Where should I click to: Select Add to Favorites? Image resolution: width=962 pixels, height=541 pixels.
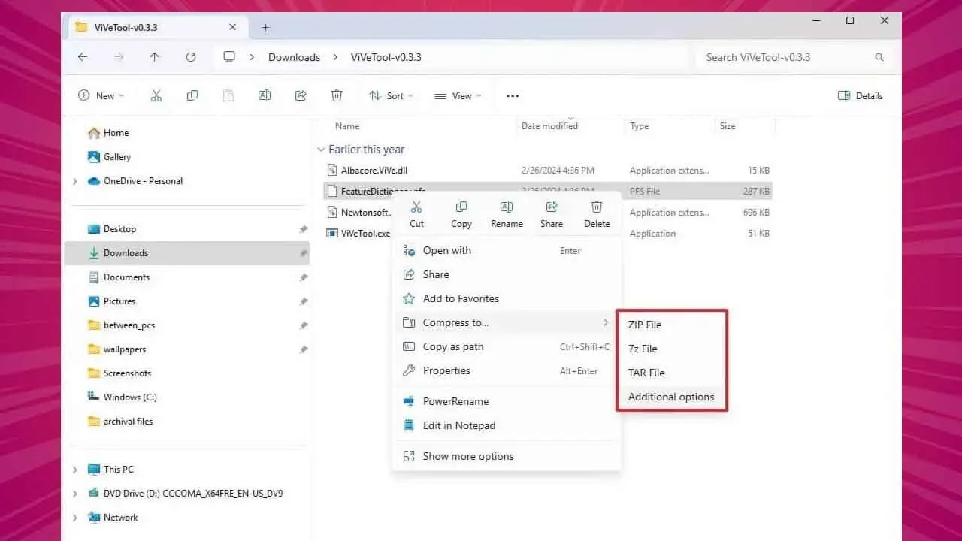507,298
